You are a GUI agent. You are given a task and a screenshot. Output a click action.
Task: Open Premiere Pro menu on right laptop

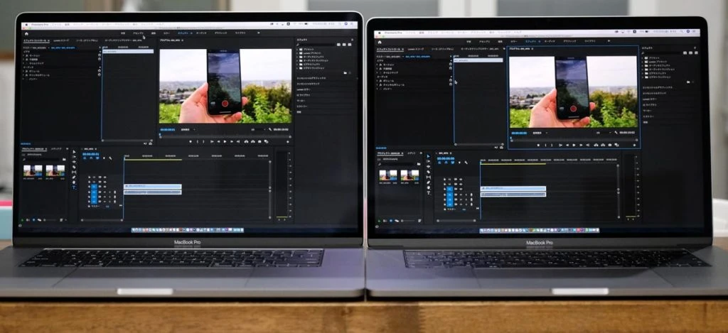392,33
